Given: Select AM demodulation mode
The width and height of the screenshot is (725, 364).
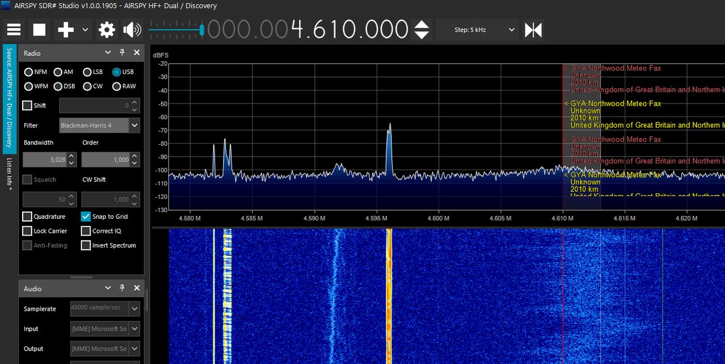Looking at the screenshot, I should pos(64,72).
